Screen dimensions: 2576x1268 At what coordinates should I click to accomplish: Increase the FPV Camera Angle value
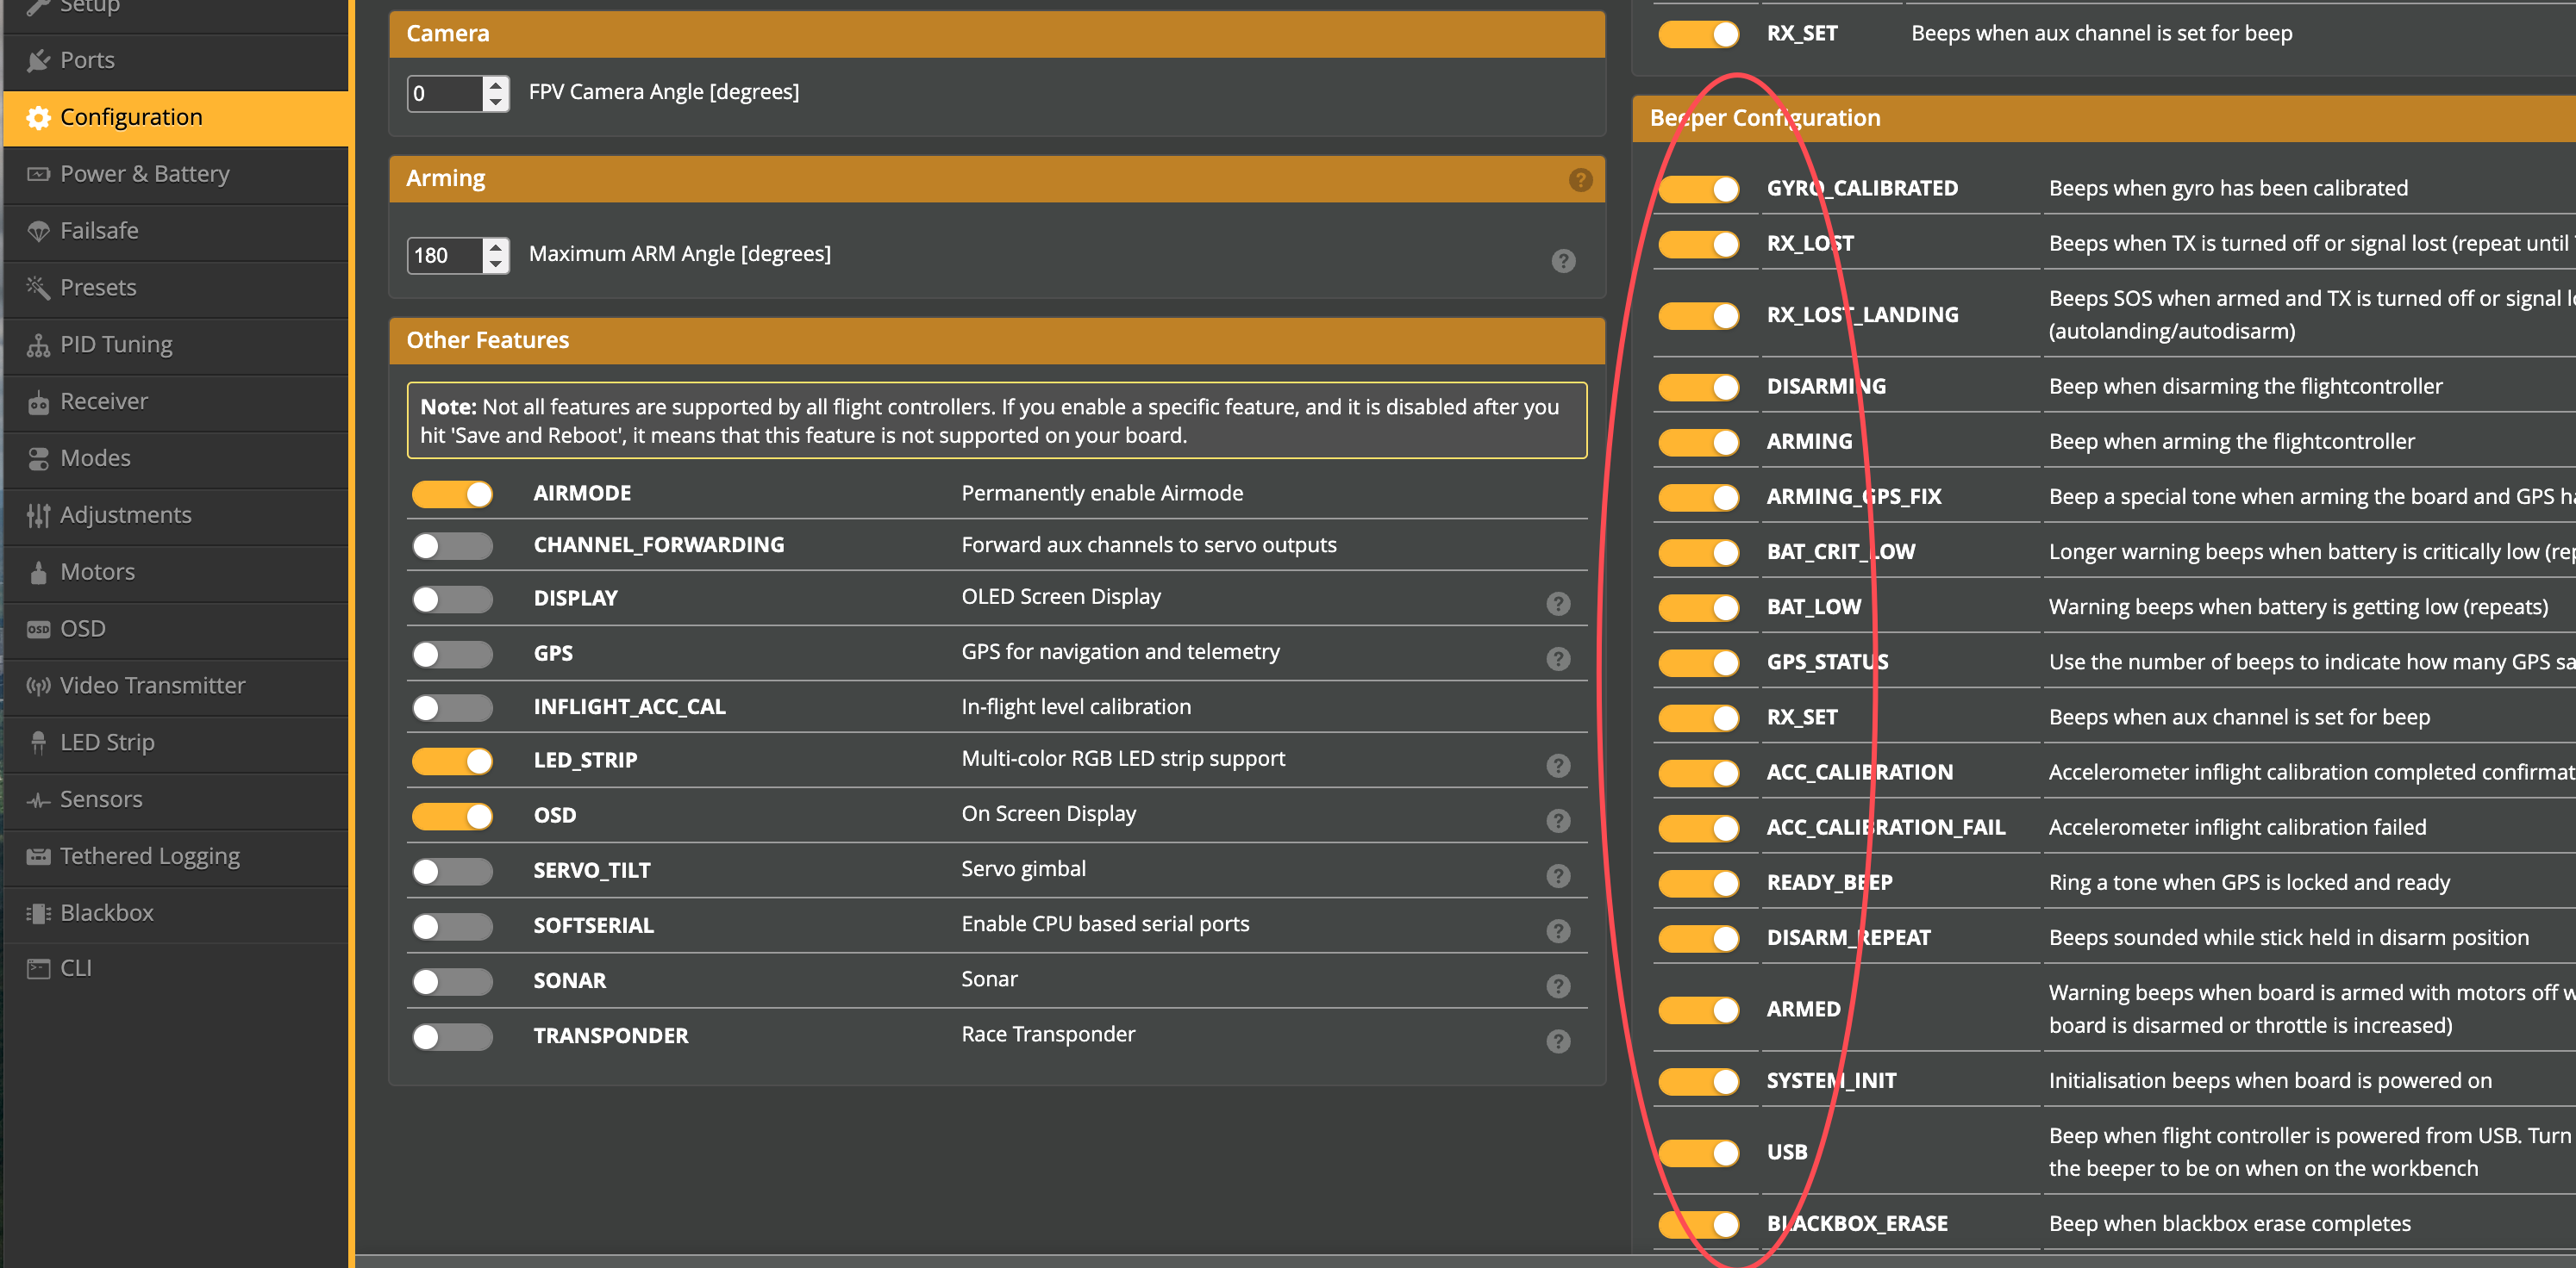tap(496, 85)
